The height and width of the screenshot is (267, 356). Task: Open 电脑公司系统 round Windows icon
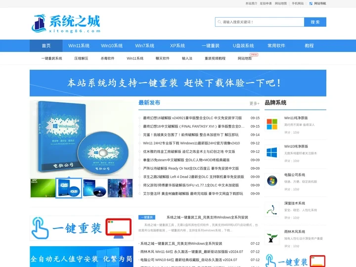(x=272, y=181)
